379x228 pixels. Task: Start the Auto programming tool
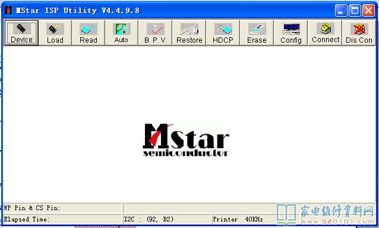coord(122,33)
